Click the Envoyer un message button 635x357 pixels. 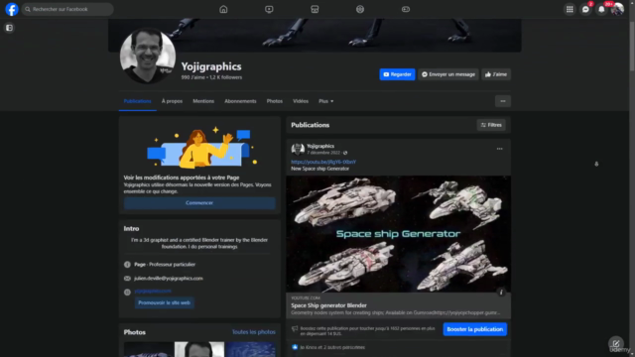[447, 74]
